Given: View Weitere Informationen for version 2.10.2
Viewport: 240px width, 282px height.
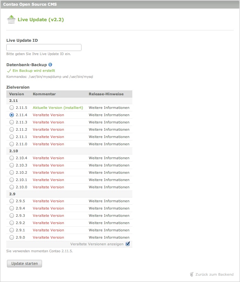Looking at the screenshot, I should tap(109, 173).
